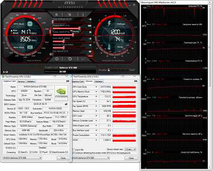Screen dimensions: 213x171
Task: Save BIOS using the chip icon beside BIOS Version
Action: (x=66, y=104)
